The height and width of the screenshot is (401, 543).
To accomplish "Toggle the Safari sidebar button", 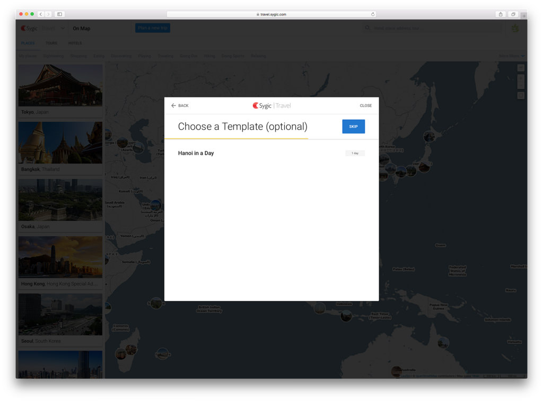I will (x=59, y=14).
